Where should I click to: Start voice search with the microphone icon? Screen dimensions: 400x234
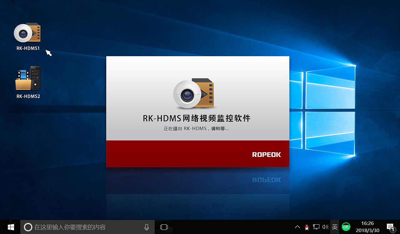pyautogui.click(x=146, y=227)
